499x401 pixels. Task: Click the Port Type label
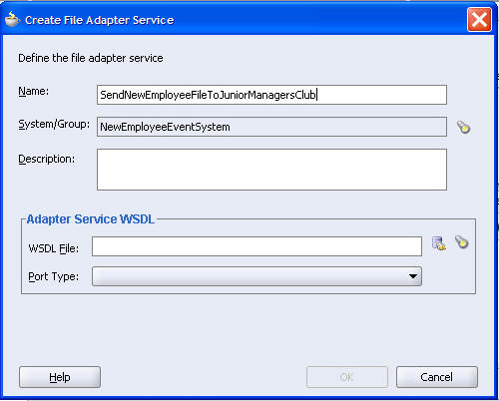point(53,276)
